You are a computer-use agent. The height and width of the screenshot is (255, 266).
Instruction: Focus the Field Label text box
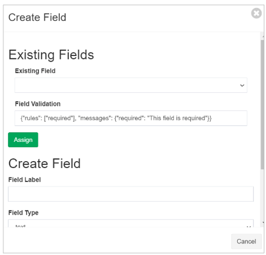click(130, 194)
